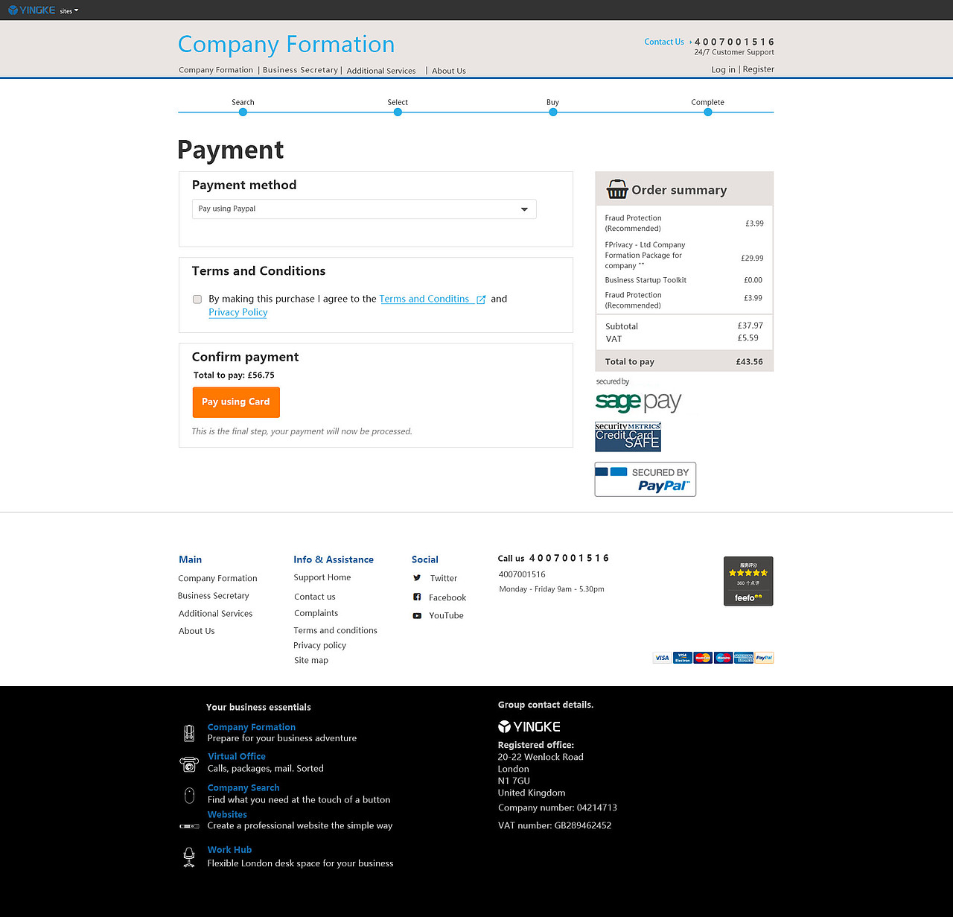Click Log in link
This screenshot has width=953, height=917.
723,69
